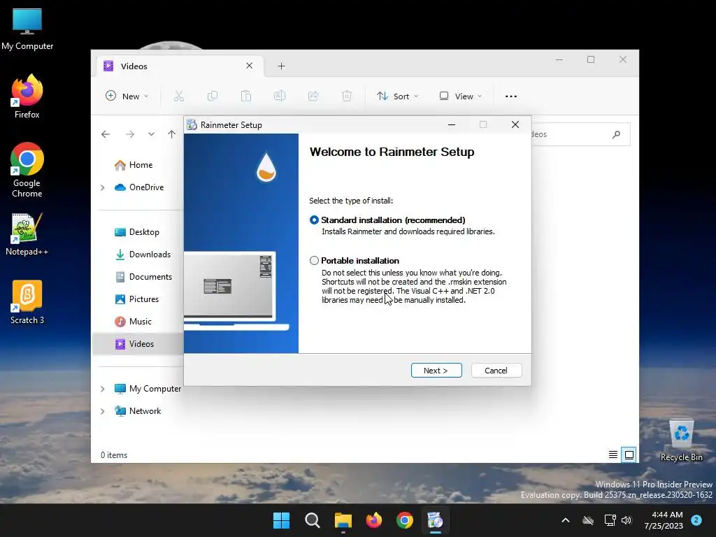Switch to large thumbnails view layout

point(629,454)
